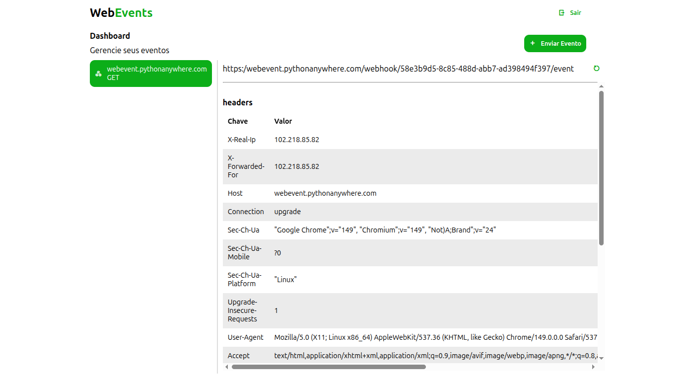688x384 pixels.
Task: Click the Accept value starting with text/html
Action: (x=436, y=356)
